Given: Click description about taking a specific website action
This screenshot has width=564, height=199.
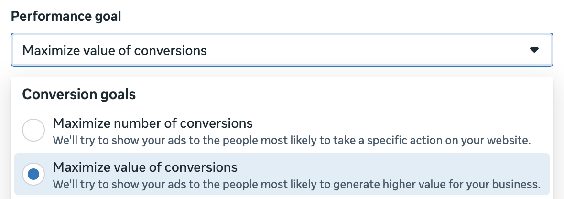Looking at the screenshot, I should tap(292, 141).
